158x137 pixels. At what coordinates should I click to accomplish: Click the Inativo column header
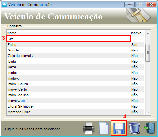pyautogui.click(x=136, y=33)
